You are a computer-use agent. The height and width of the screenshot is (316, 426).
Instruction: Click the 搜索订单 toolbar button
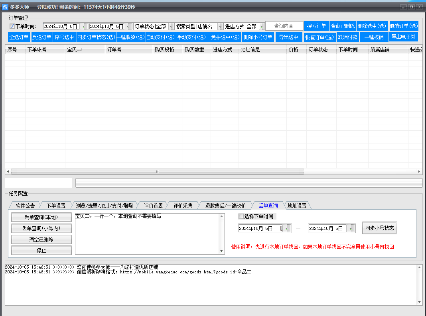pyautogui.click(x=316, y=26)
